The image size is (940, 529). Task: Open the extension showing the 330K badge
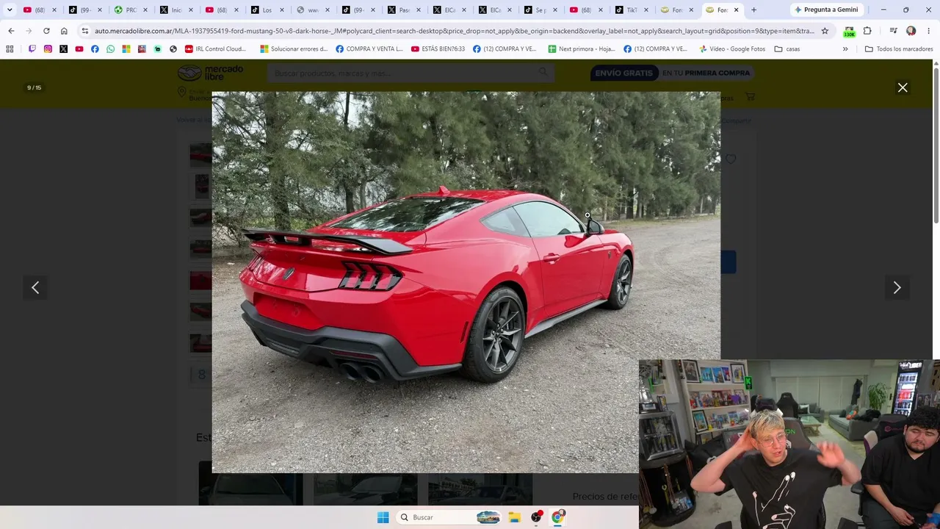(x=849, y=32)
